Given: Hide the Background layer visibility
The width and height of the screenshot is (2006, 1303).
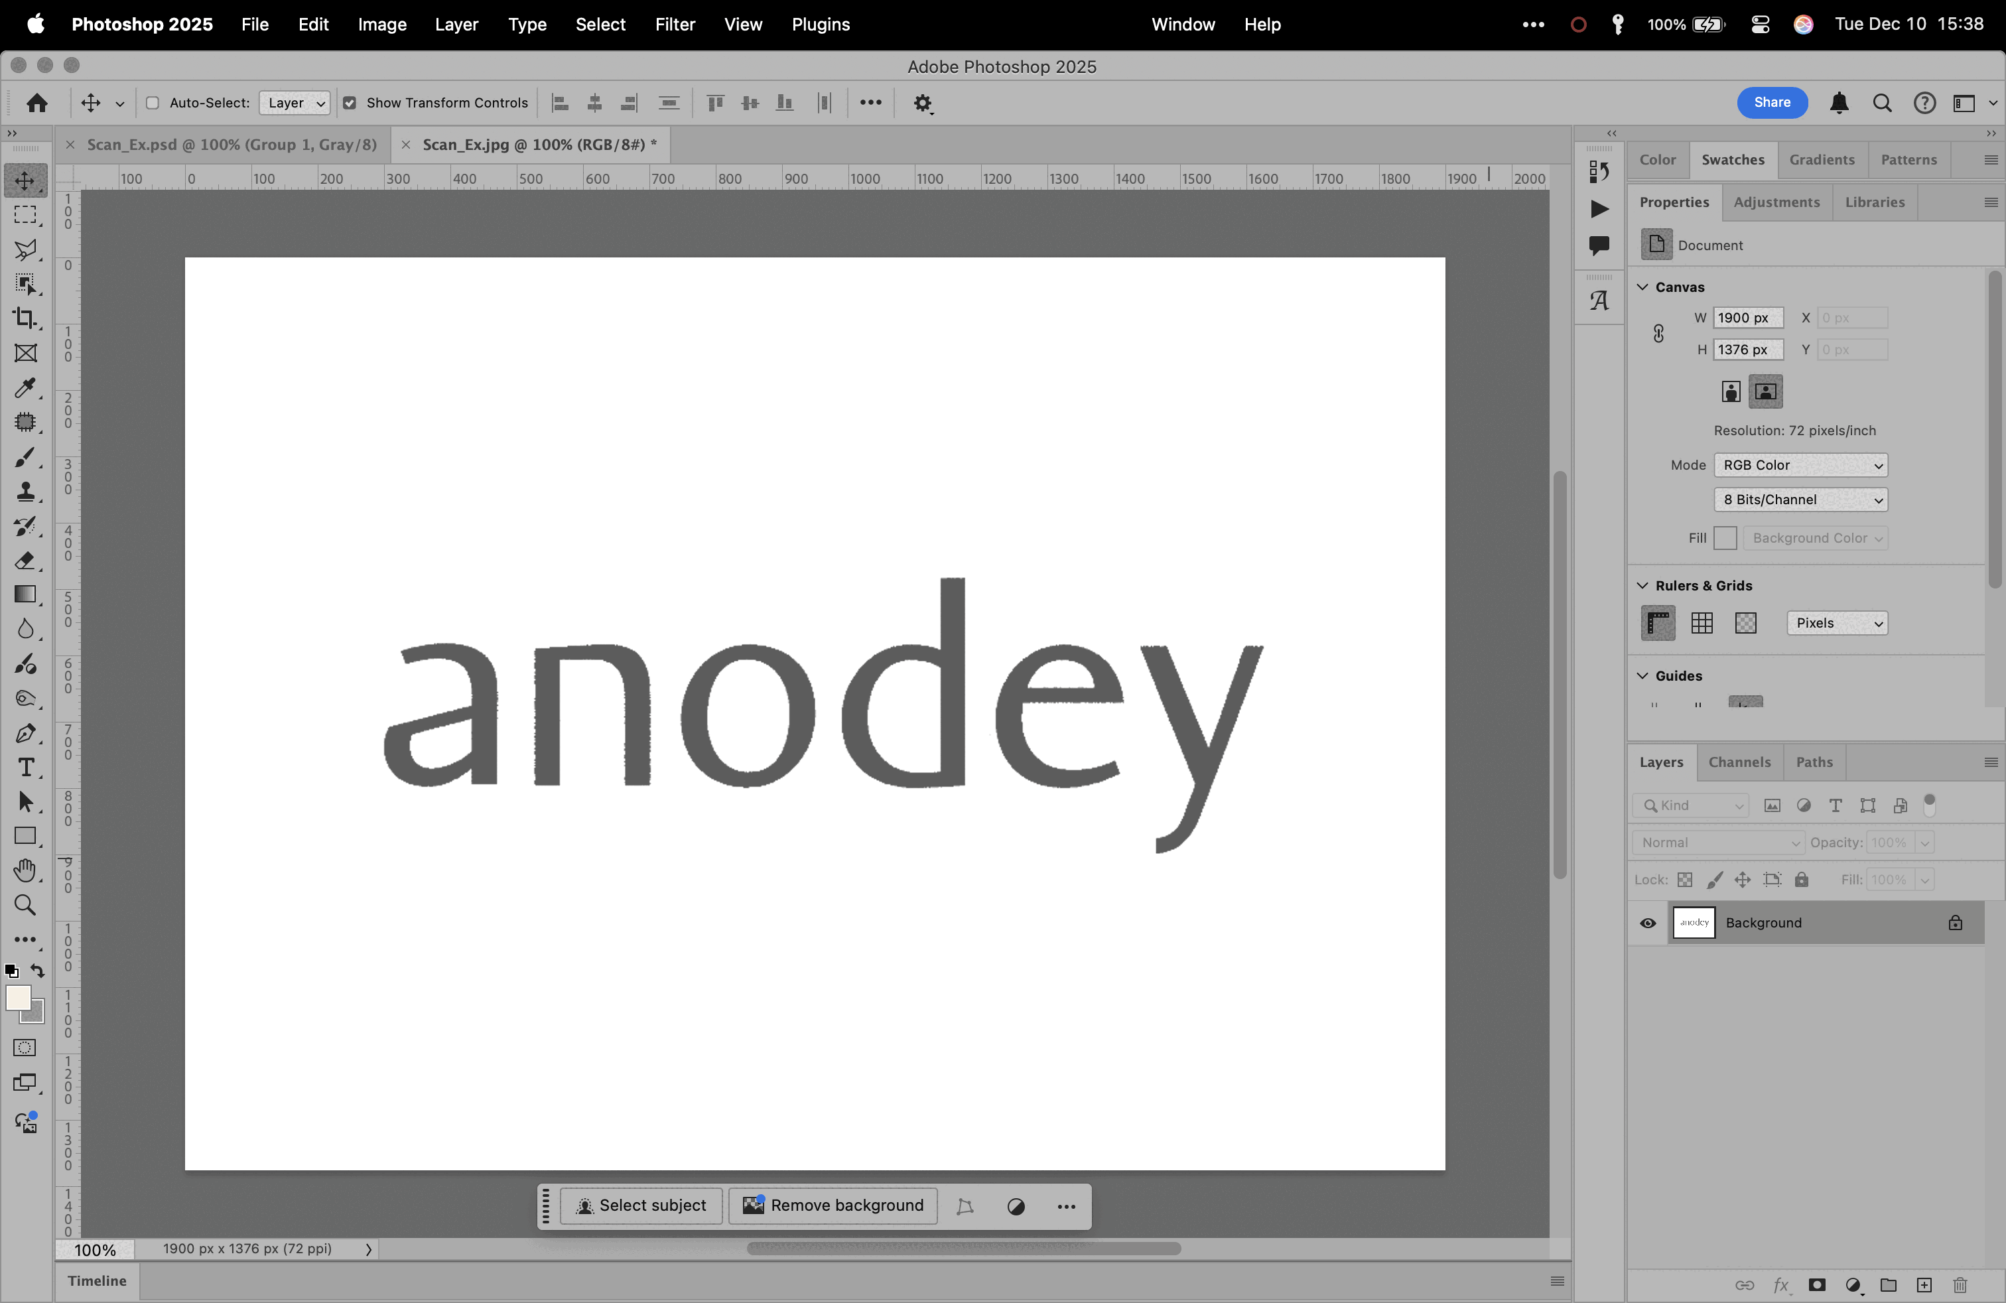Looking at the screenshot, I should tap(1648, 923).
